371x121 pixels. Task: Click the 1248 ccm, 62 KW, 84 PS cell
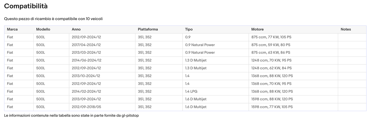coord(271,68)
